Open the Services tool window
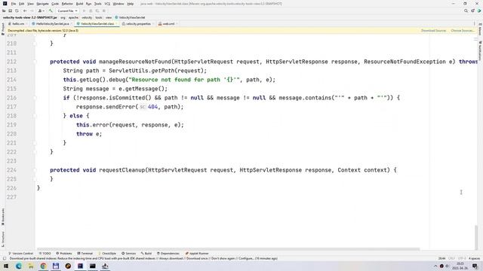Image resolution: width=483 pixels, height=271 pixels. [x=129, y=254]
